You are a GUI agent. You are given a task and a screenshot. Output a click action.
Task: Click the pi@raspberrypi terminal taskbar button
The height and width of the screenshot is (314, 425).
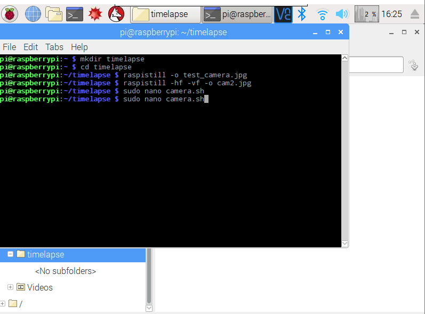[x=238, y=14]
